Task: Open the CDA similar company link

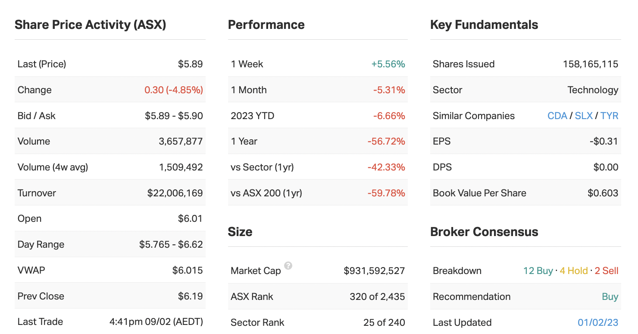Action: tap(557, 116)
